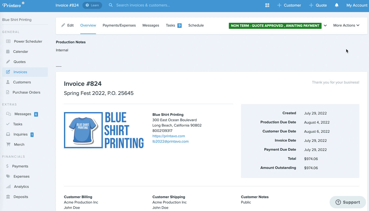Click the Blue Shirt Printing sidebar name
This screenshot has height=211, width=369.
coord(17,20)
